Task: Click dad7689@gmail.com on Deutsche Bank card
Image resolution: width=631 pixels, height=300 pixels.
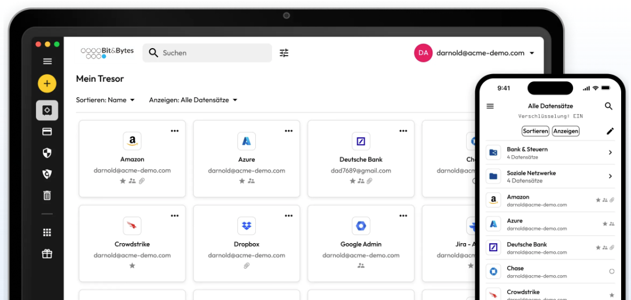Action: (x=361, y=170)
